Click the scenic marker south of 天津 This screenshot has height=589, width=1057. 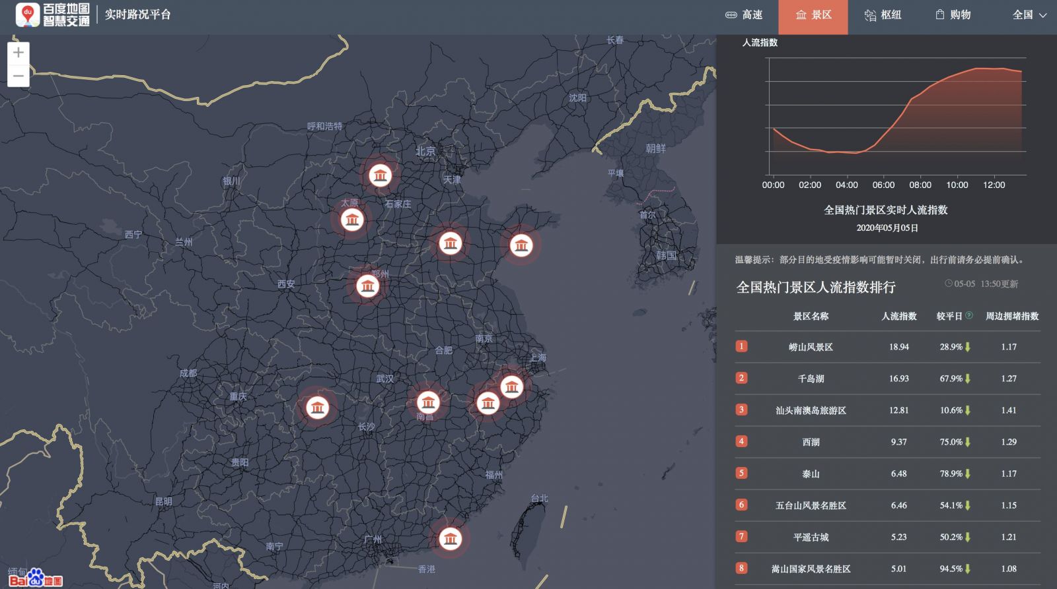tap(451, 243)
